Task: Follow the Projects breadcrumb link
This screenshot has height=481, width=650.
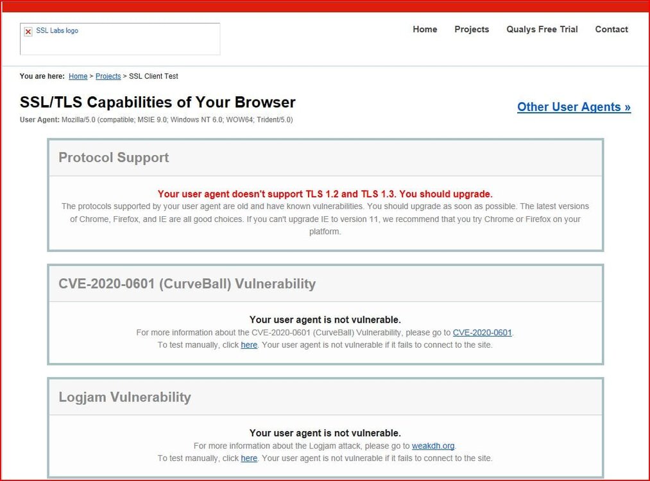Action: coord(108,76)
